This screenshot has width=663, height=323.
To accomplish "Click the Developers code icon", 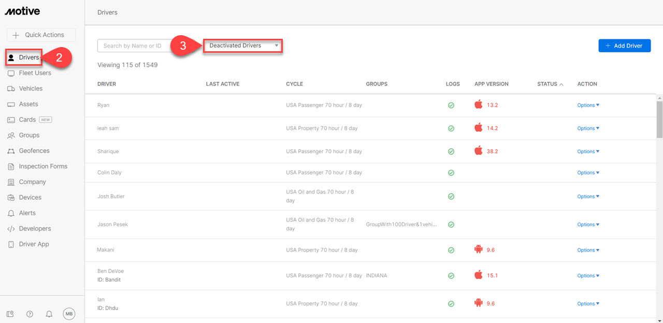I will 11,228.
